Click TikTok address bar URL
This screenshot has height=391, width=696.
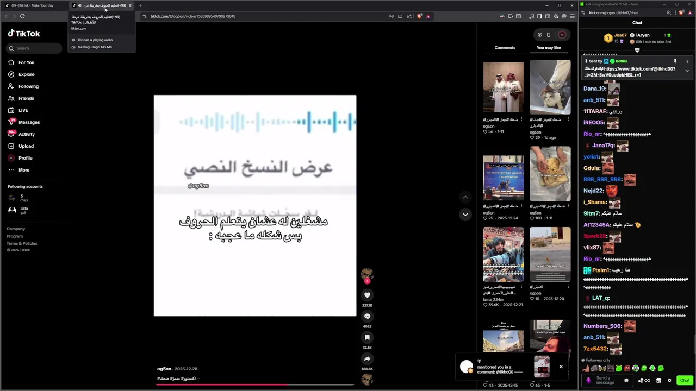coord(192,16)
